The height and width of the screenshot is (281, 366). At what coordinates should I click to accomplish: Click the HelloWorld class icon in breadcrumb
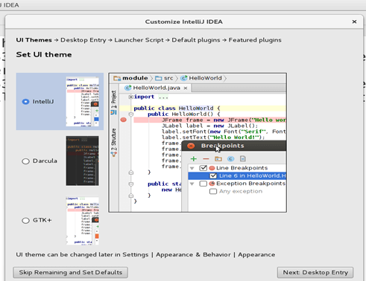(184, 78)
